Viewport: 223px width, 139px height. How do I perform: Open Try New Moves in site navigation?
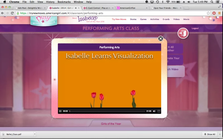coord(119,19)
